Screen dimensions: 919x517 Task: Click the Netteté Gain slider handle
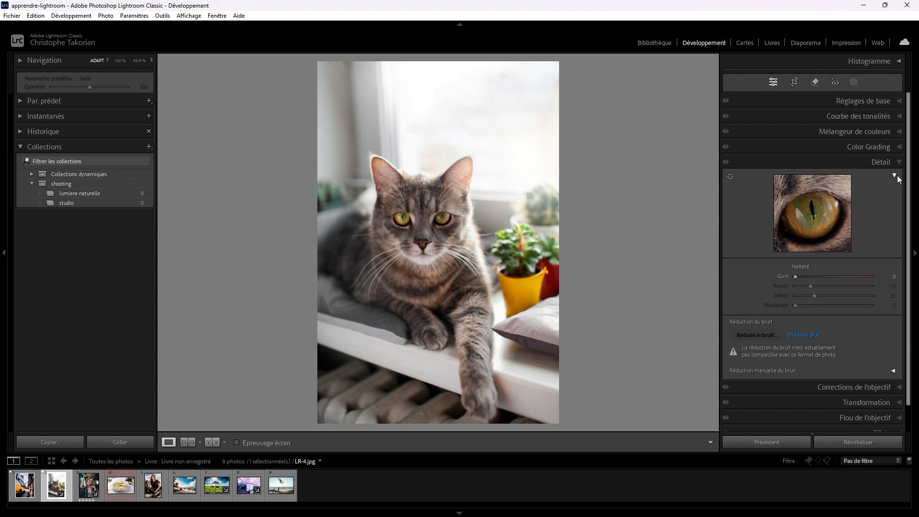click(795, 277)
